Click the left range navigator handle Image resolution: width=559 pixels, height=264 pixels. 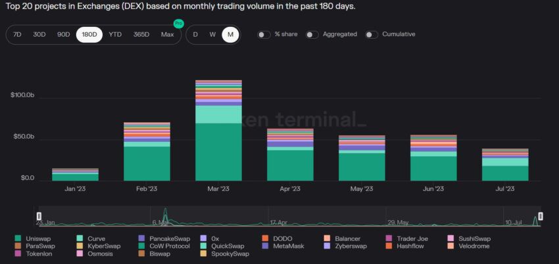click(x=39, y=216)
